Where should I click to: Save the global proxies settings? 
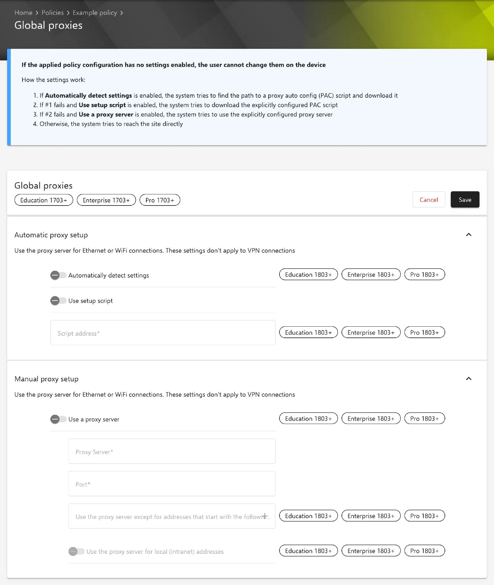click(x=465, y=199)
